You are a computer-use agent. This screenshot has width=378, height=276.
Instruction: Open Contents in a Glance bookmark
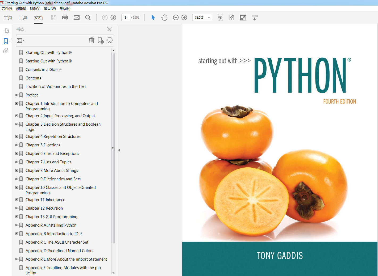(43, 70)
